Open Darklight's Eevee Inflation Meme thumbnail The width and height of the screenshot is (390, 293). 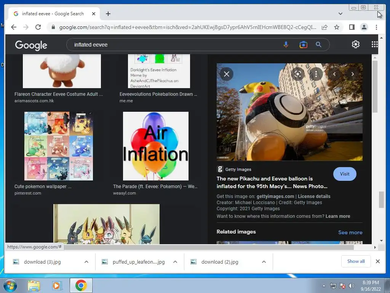159,71
